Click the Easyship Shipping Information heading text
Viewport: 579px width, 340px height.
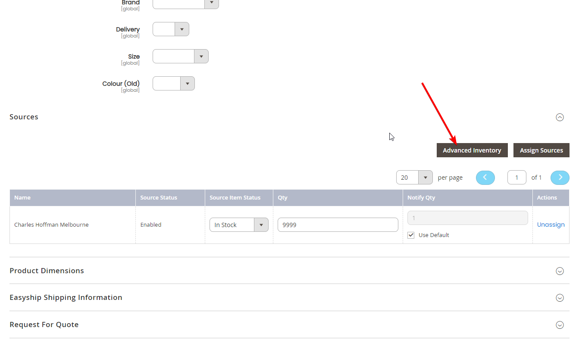[x=66, y=297]
